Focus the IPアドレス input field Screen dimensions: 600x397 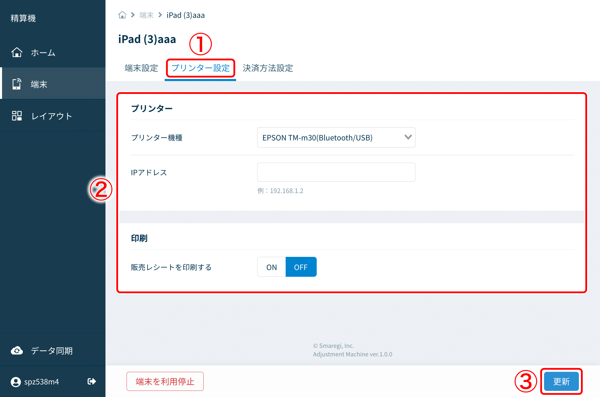(336, 172)
